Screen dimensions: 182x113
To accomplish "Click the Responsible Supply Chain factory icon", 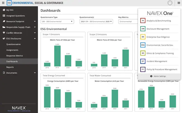I will pyautogui.click(x=4, y=27).
